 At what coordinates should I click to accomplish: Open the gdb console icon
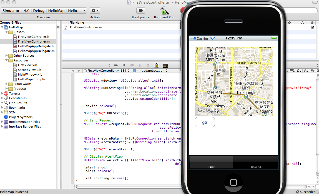(165, 65)
